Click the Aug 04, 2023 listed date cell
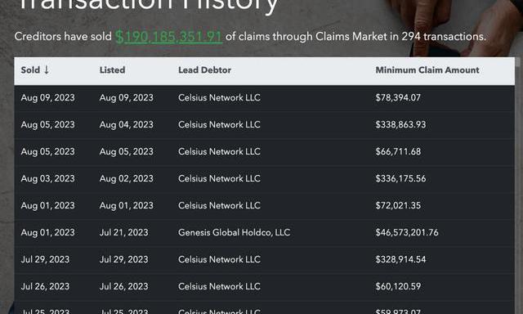Viewport: 523px width, 314px height. (127, 125)
